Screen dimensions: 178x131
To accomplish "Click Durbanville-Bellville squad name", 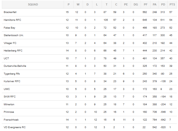I will (15, 66).
